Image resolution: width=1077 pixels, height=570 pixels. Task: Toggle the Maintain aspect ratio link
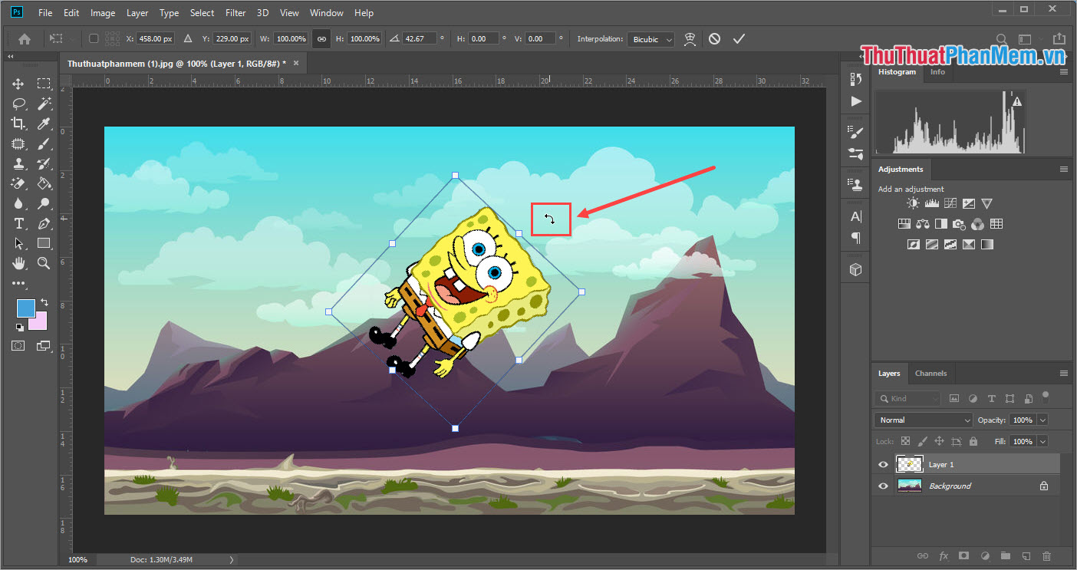pos(321,38)
